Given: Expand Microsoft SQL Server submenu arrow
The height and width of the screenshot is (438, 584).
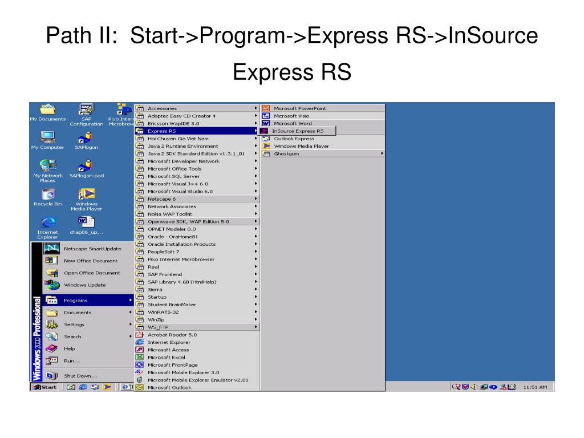Looking at the screenshot, I should [x=256, y=176].
